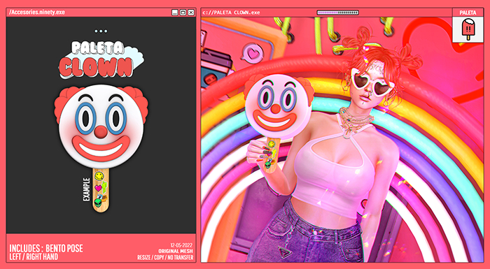Click the PALETA CLOWN logo
The height and width of the screenshot is (269, 490).
(101, 60)
